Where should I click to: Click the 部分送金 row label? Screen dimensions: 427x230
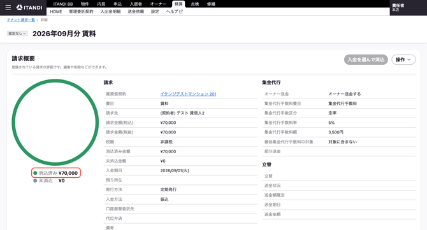pyautogui.click(x=272, y=151)
